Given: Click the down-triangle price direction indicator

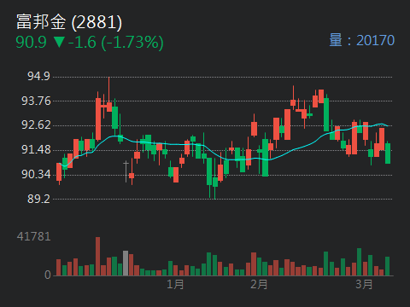Looking at the screenshot, I should click(x=59, y=42).
